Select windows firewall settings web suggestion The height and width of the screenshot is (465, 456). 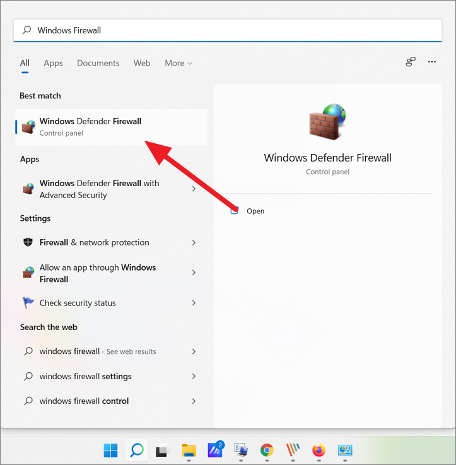click(x=112, y=376)
